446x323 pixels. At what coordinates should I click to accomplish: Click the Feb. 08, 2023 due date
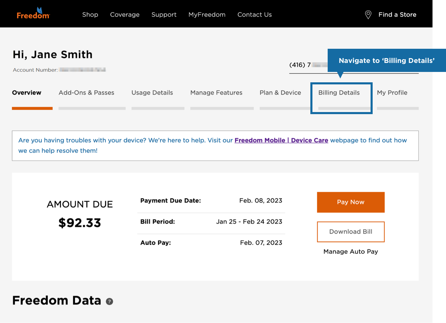tap(261, 201)
